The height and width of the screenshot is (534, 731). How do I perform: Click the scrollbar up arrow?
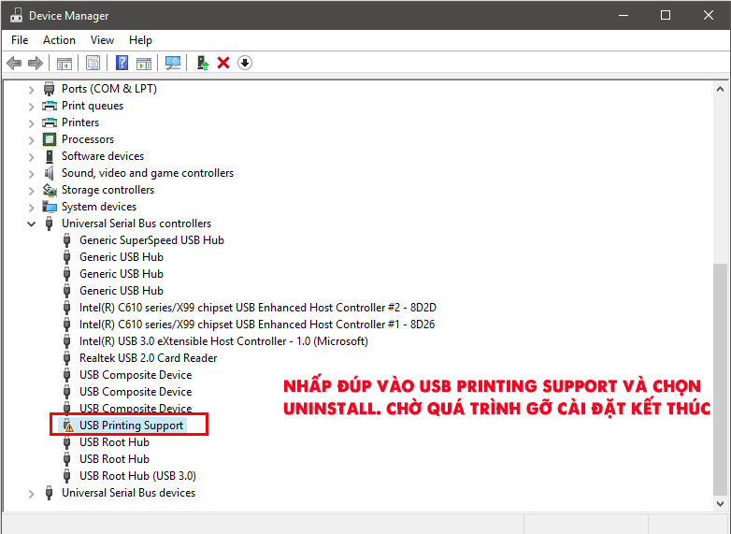pyautogui.click(x=720, y=89)
